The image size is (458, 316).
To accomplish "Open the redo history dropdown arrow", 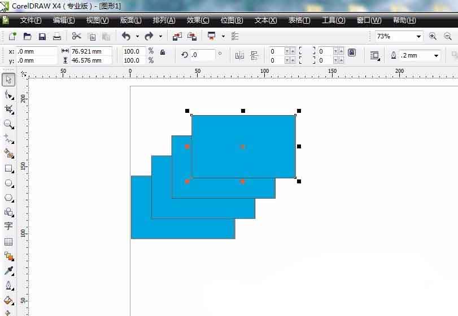I will click(160, 37).
